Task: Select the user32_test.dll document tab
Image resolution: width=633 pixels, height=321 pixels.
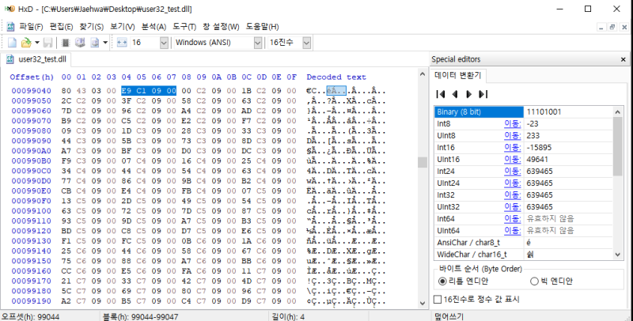Action: coord(36,59)
